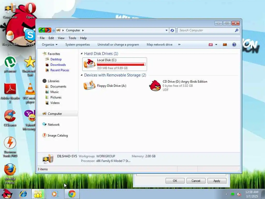Open the Help menu
This screenshot has width=265, height=199.
[83, 38]
